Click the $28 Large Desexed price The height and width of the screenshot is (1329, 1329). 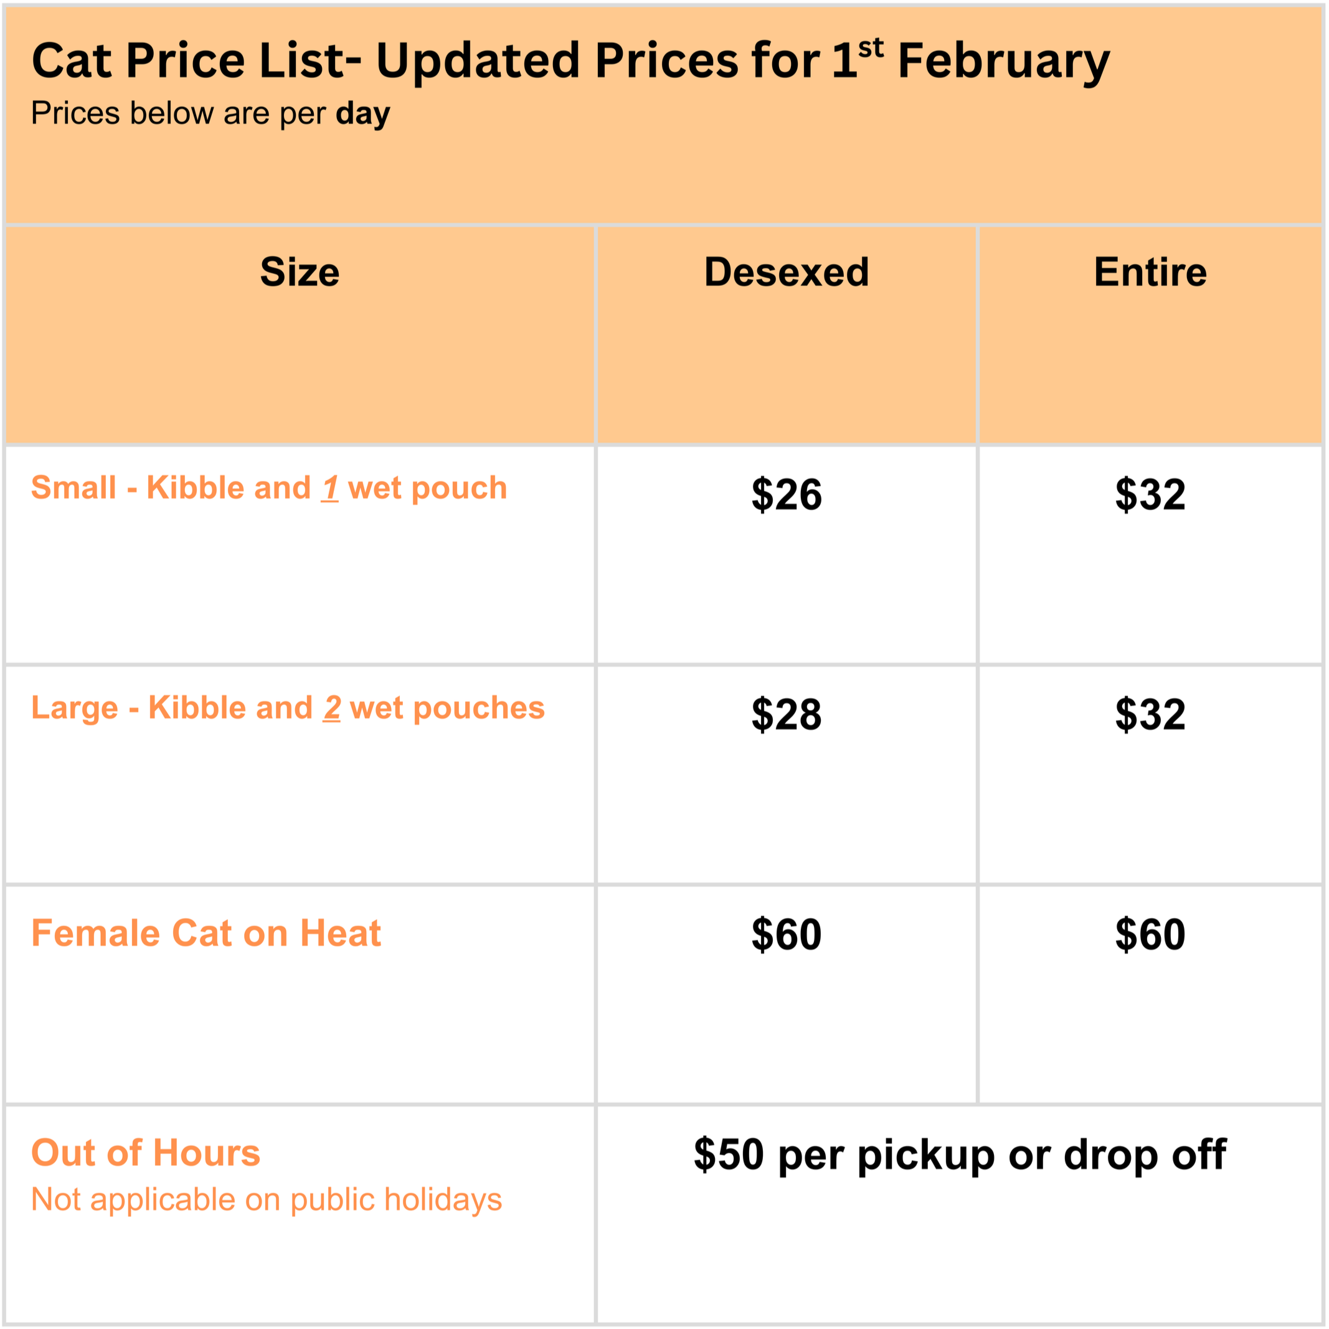[787, 714]
